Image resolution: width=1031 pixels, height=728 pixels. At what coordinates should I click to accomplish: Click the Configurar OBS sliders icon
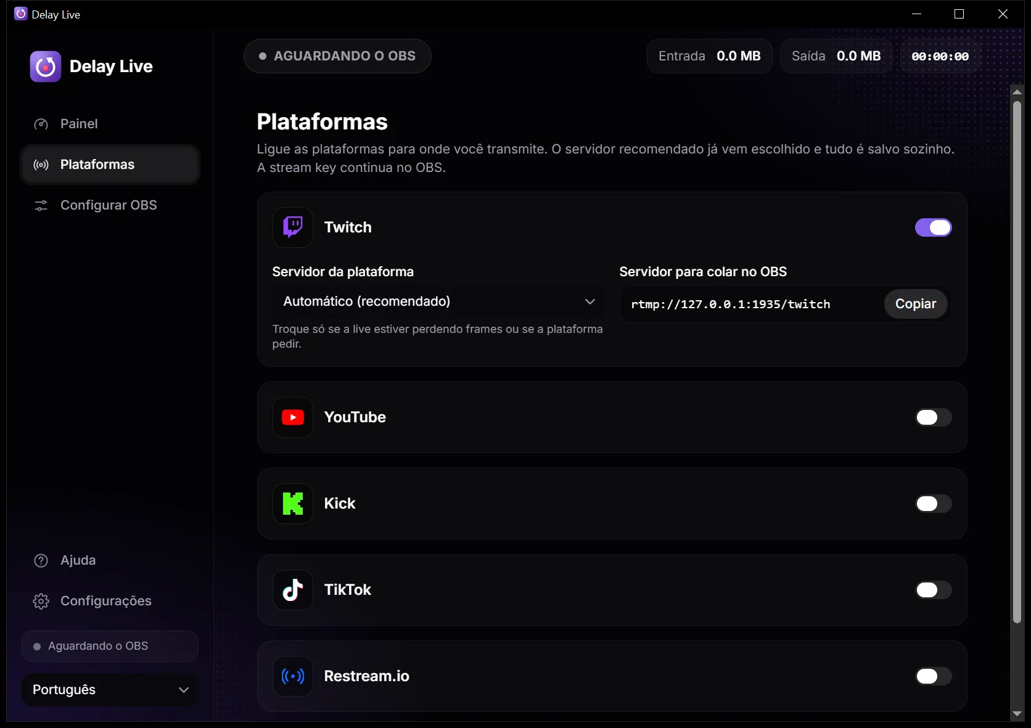coord(41,205)
